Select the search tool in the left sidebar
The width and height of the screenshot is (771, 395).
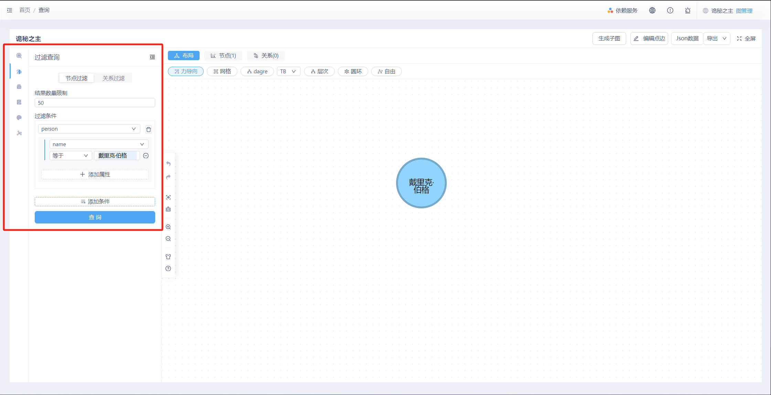pos(19,55)
